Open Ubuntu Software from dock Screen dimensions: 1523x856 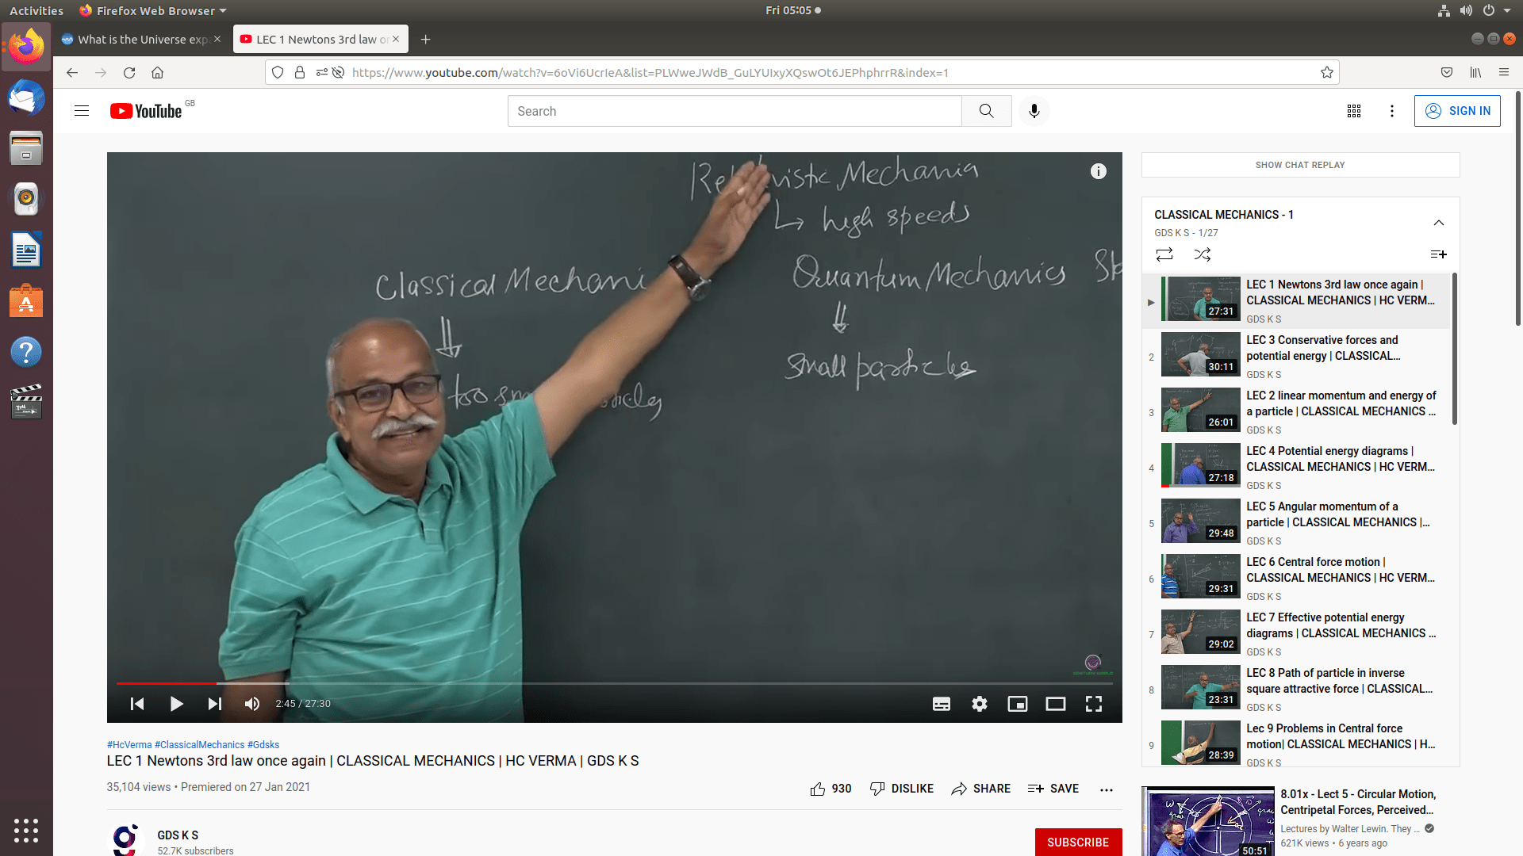[x=26, y=301]
